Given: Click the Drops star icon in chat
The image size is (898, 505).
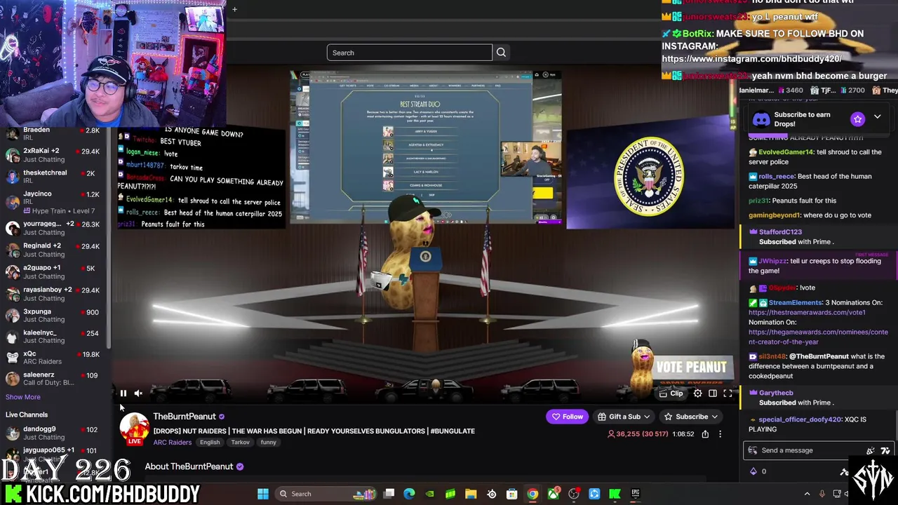Looking at the screenshot, I should coord(857,119).
